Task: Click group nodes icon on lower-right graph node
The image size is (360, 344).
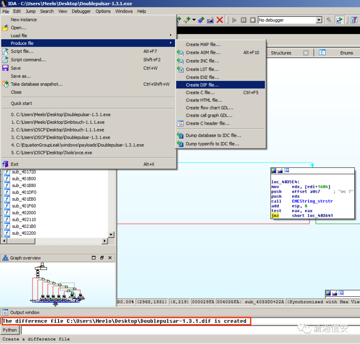Action: [x=341, y=293]
